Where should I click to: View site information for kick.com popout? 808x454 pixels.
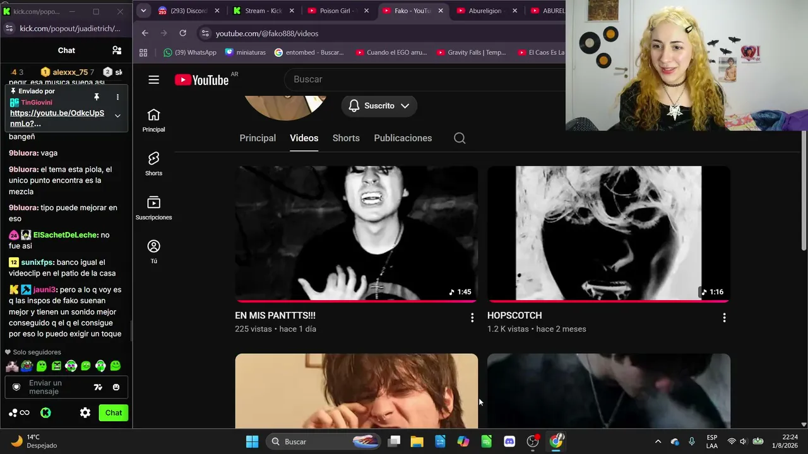tap(9, 28)
